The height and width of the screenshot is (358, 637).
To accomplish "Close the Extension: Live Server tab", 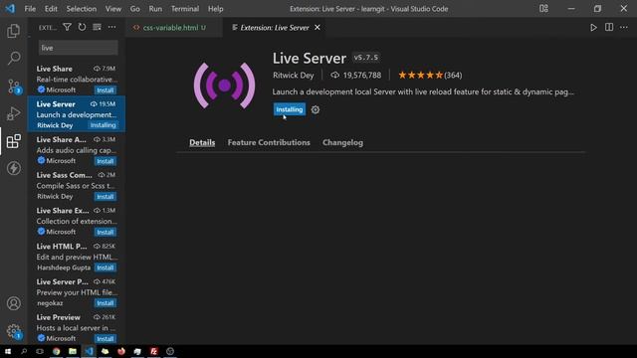I will pos(318,27).
